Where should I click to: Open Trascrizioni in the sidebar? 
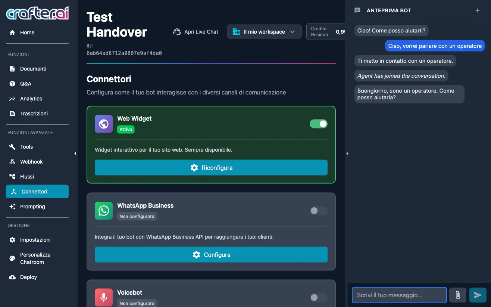point(37,114)
